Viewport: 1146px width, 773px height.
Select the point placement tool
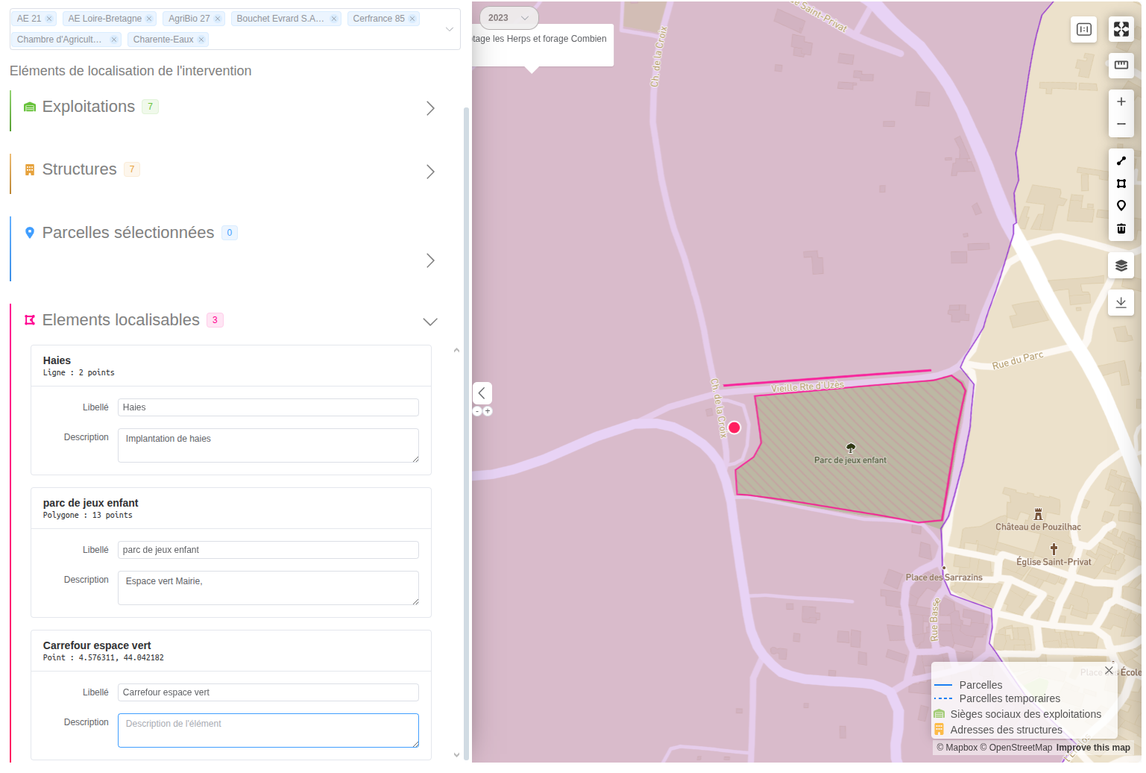click(x=1121, y=206)
